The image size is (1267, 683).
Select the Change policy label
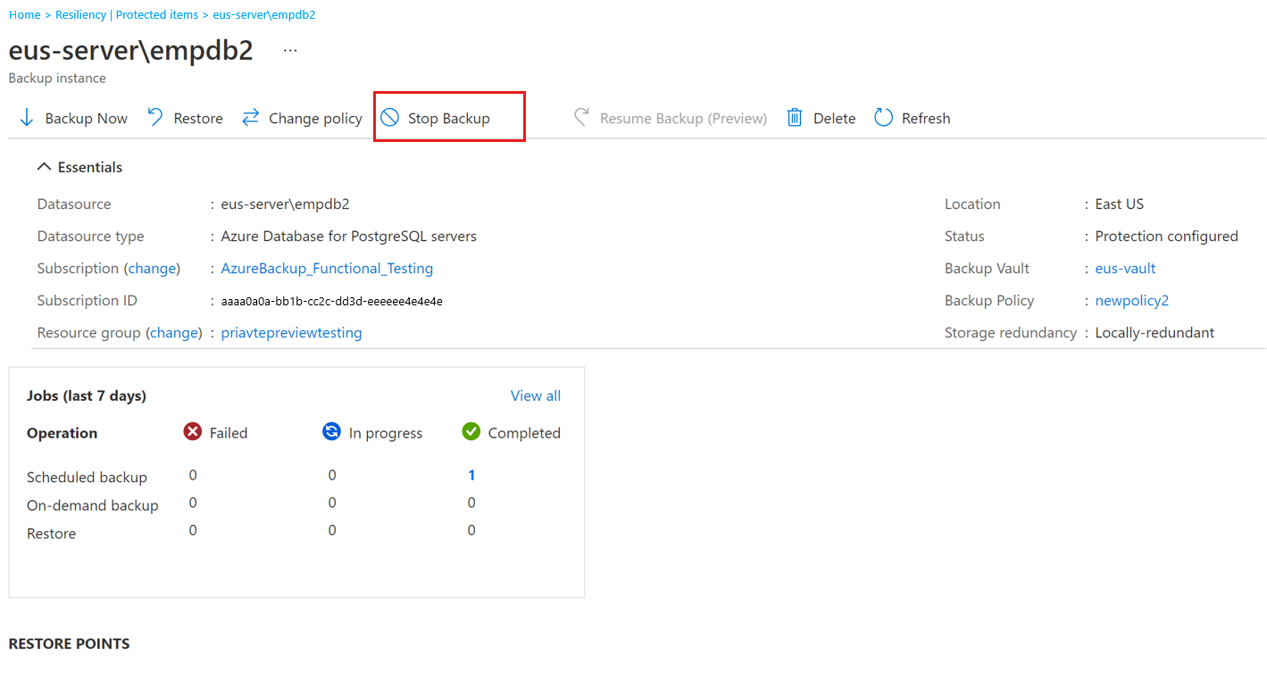coord(315,119)
